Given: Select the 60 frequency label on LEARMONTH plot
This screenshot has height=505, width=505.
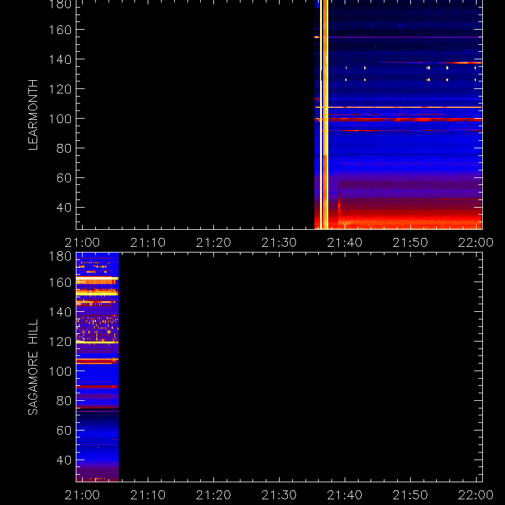Looking at the screenshot, I should click(x=64, y=178).
